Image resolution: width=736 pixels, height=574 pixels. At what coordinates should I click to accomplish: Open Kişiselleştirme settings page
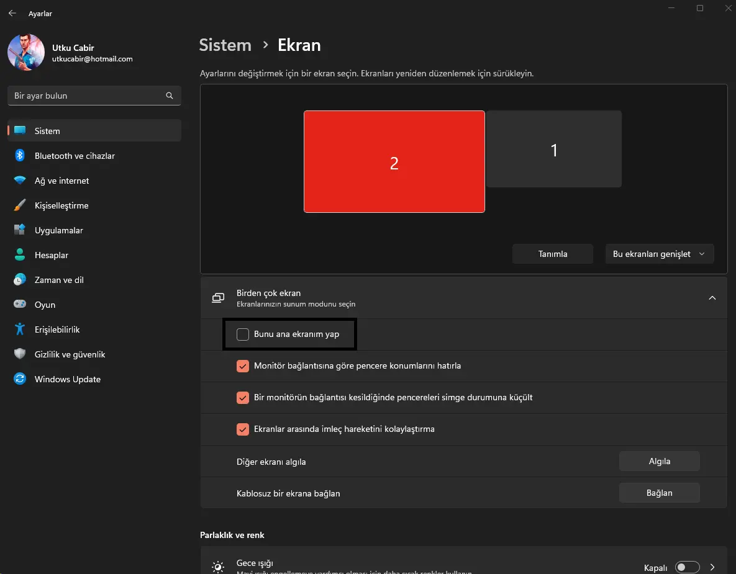click(94, 205)
